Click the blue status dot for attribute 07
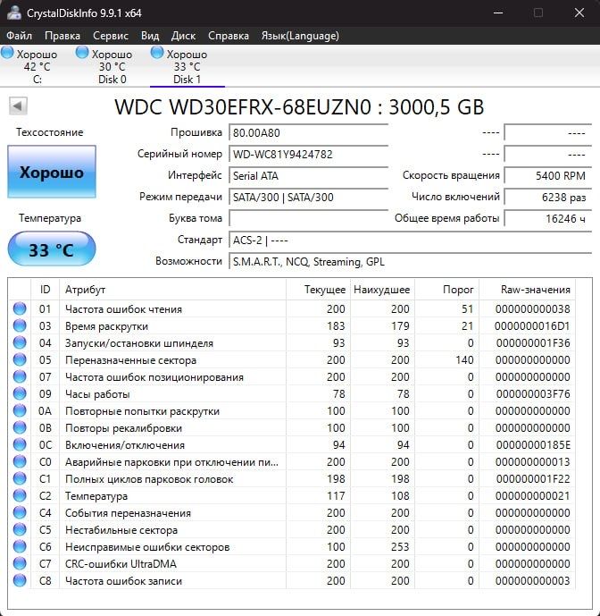Screen dimensions: 600x616 20,376
